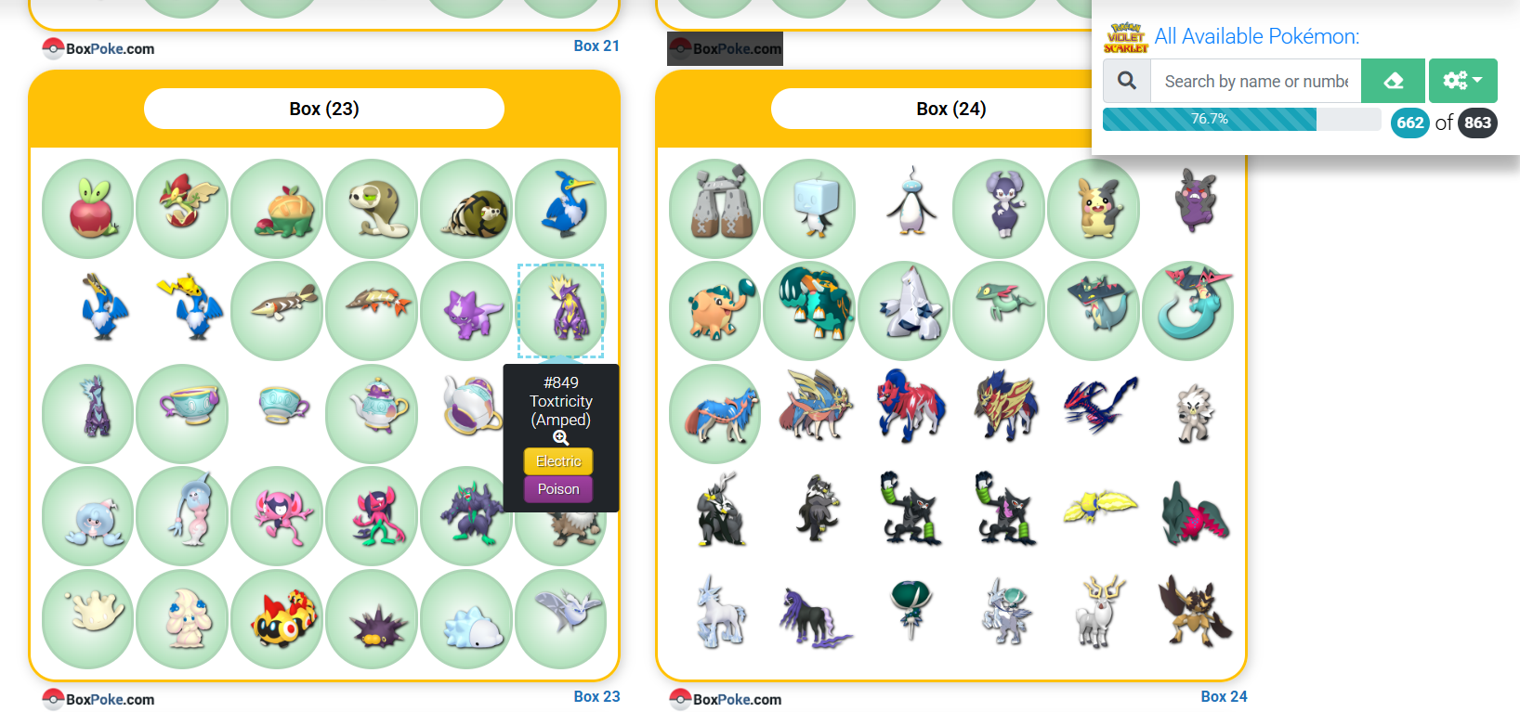Image resolution: width=1520 pixels, height=712 pixels.
Task: Open the Box 23 link
Action: (x=596, y=696)
